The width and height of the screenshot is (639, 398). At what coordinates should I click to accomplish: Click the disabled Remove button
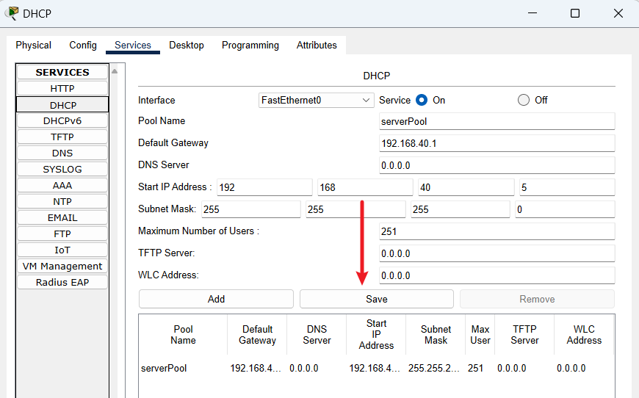click(537, 299)
